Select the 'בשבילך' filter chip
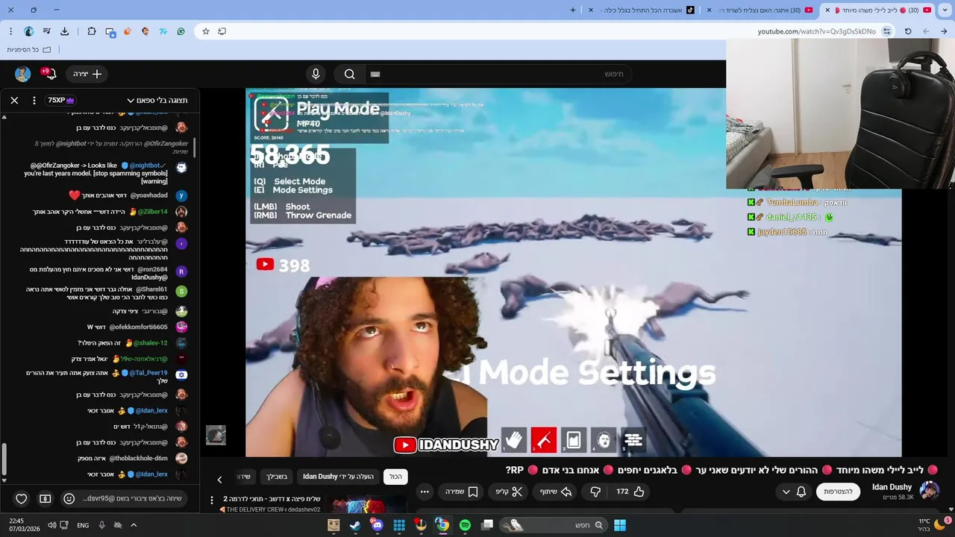This screenshot has height=537, width=955. point(277,477)
